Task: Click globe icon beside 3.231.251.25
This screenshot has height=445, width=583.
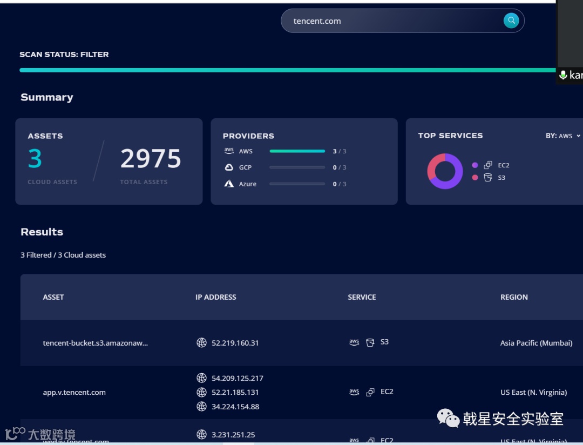Action: coord(201,434)
